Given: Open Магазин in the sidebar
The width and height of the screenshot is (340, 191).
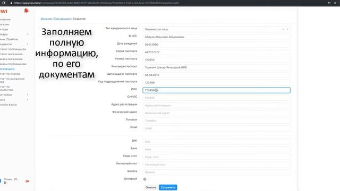Looking at the screenshot, I should pos(5,24).
